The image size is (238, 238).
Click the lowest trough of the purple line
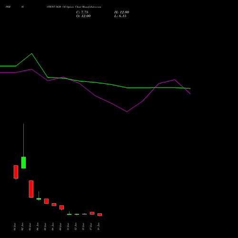pos(127,111)
